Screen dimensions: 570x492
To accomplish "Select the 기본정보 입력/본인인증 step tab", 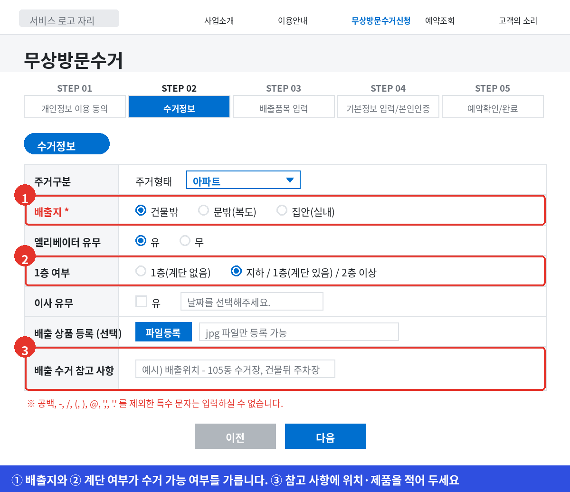I will [x=388, y=107].
